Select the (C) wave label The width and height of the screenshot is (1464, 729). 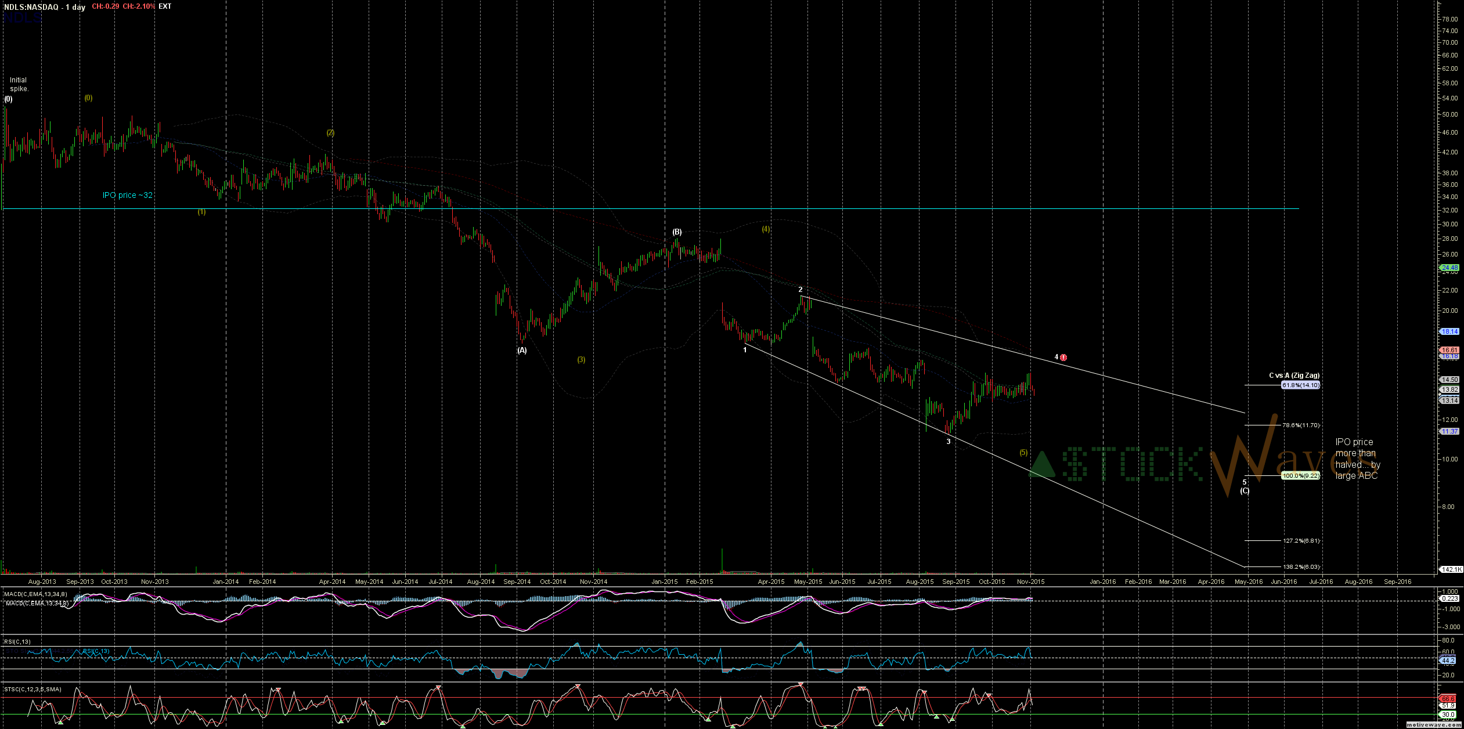[x=1245, y=491]
